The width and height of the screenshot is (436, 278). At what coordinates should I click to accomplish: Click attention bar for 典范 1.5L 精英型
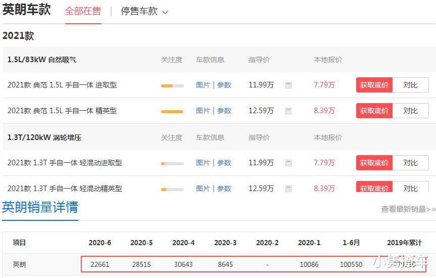coord(172,112)
